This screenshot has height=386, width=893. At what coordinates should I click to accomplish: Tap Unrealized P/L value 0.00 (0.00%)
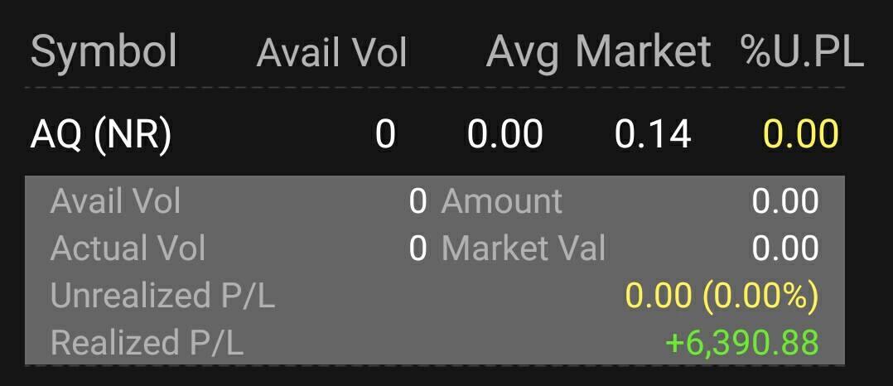(x=722, y=296)
